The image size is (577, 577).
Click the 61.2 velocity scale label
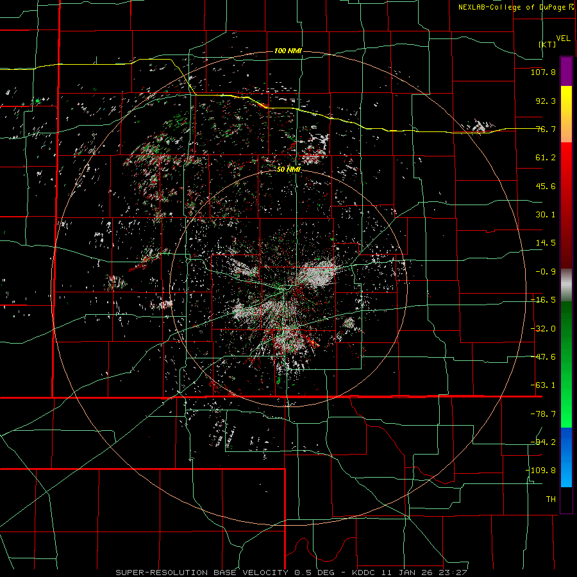[x=546, y=158]
